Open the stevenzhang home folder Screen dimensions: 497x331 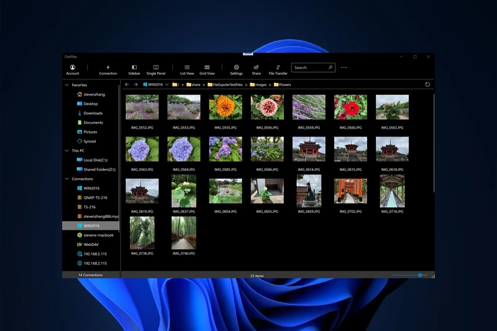pos(91,94)
